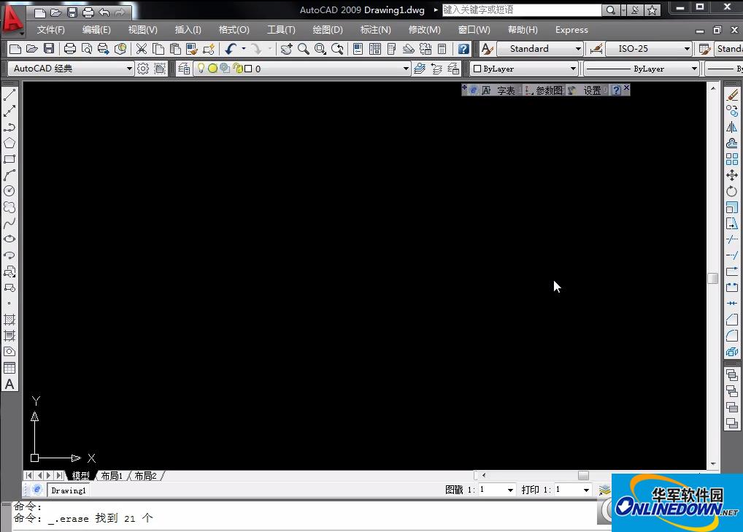The height and width of the screenshot is (532, 743).
Task: Open the ISO-25 dimension style dropdown
Action: click(687, 49)
